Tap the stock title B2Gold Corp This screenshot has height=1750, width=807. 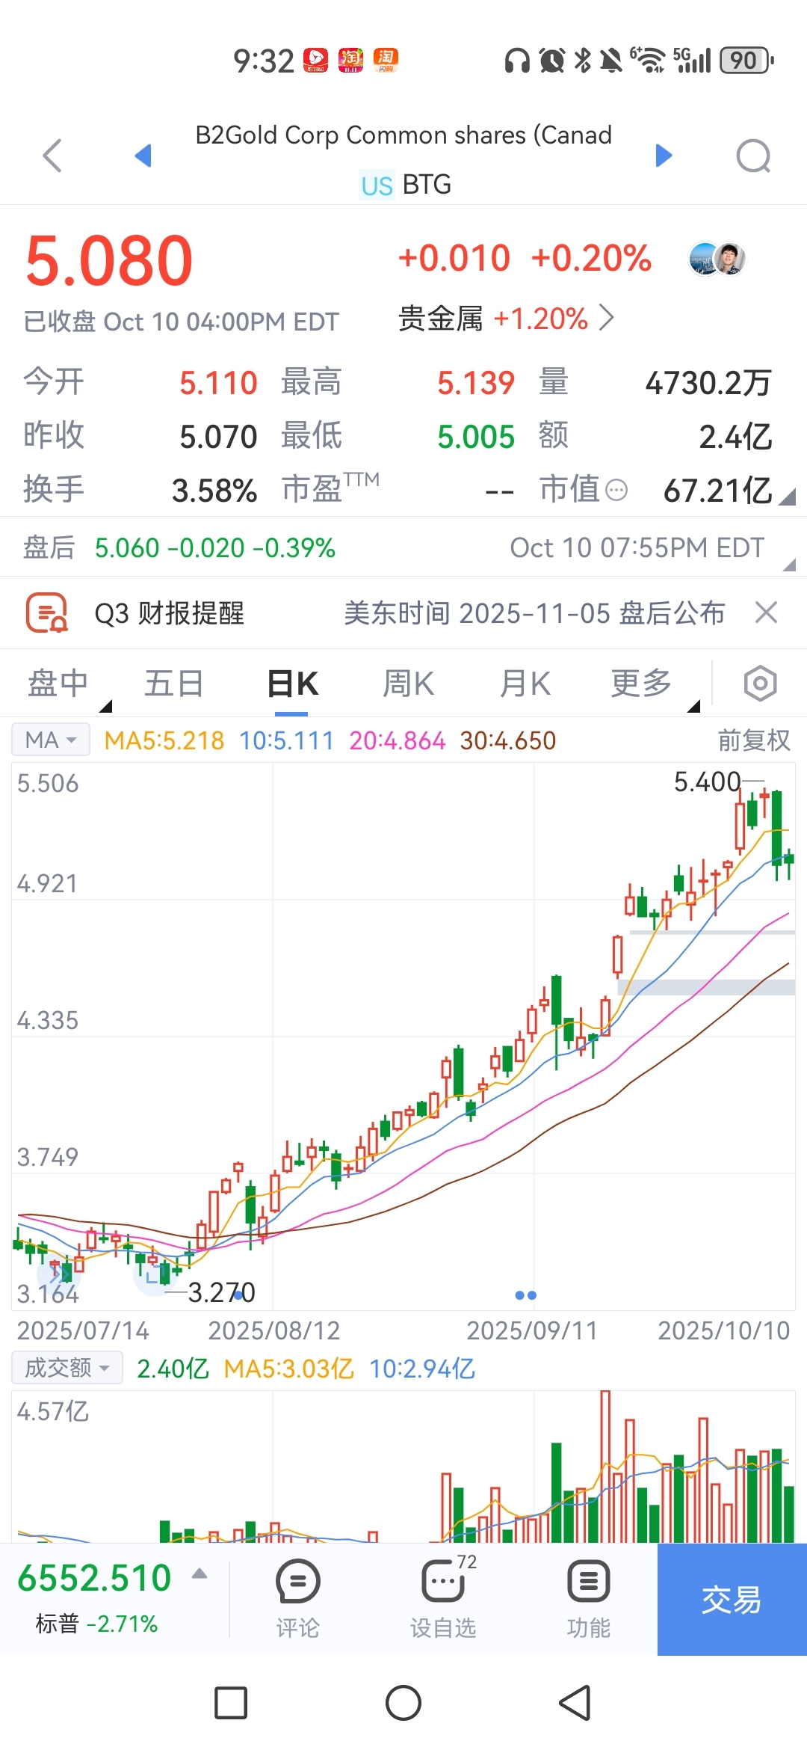[403, 135]
